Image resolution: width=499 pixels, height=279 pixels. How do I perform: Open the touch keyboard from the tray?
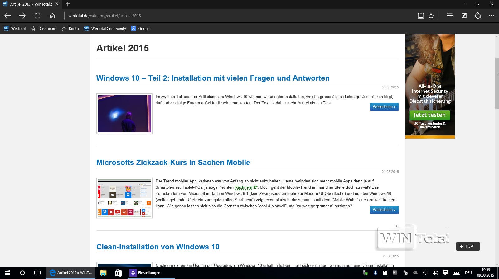(x=456, y=273)
